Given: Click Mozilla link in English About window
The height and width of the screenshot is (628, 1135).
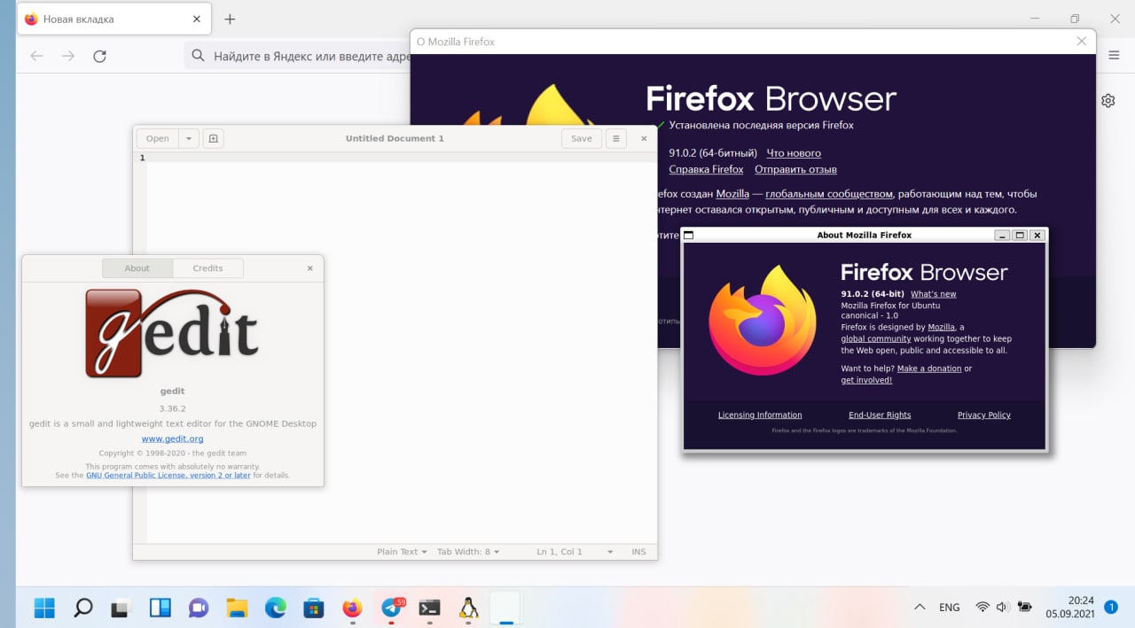Looking at the screenshot, I should [x=941, y=328].
